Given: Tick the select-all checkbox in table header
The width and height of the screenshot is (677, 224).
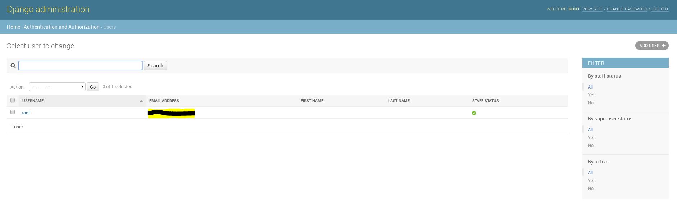Looking at the screenshot, I should tap(13, 100).
